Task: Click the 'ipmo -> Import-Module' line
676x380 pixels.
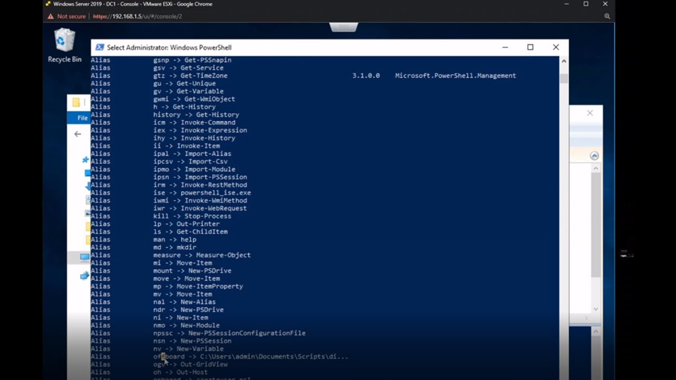Action: click(194, 169)
